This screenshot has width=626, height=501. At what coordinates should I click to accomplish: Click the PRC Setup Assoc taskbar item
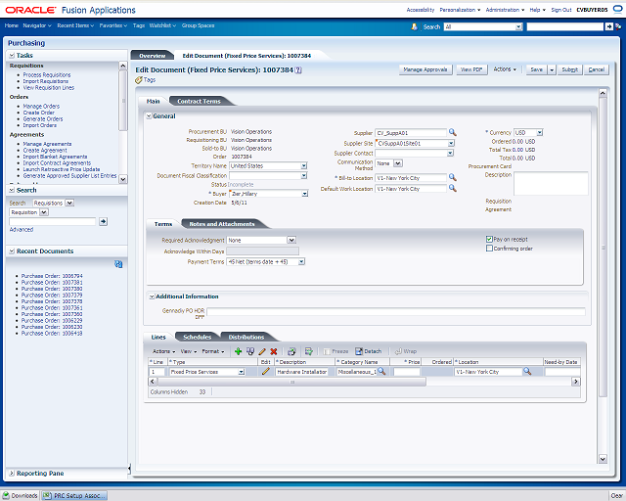coord(74,495)
